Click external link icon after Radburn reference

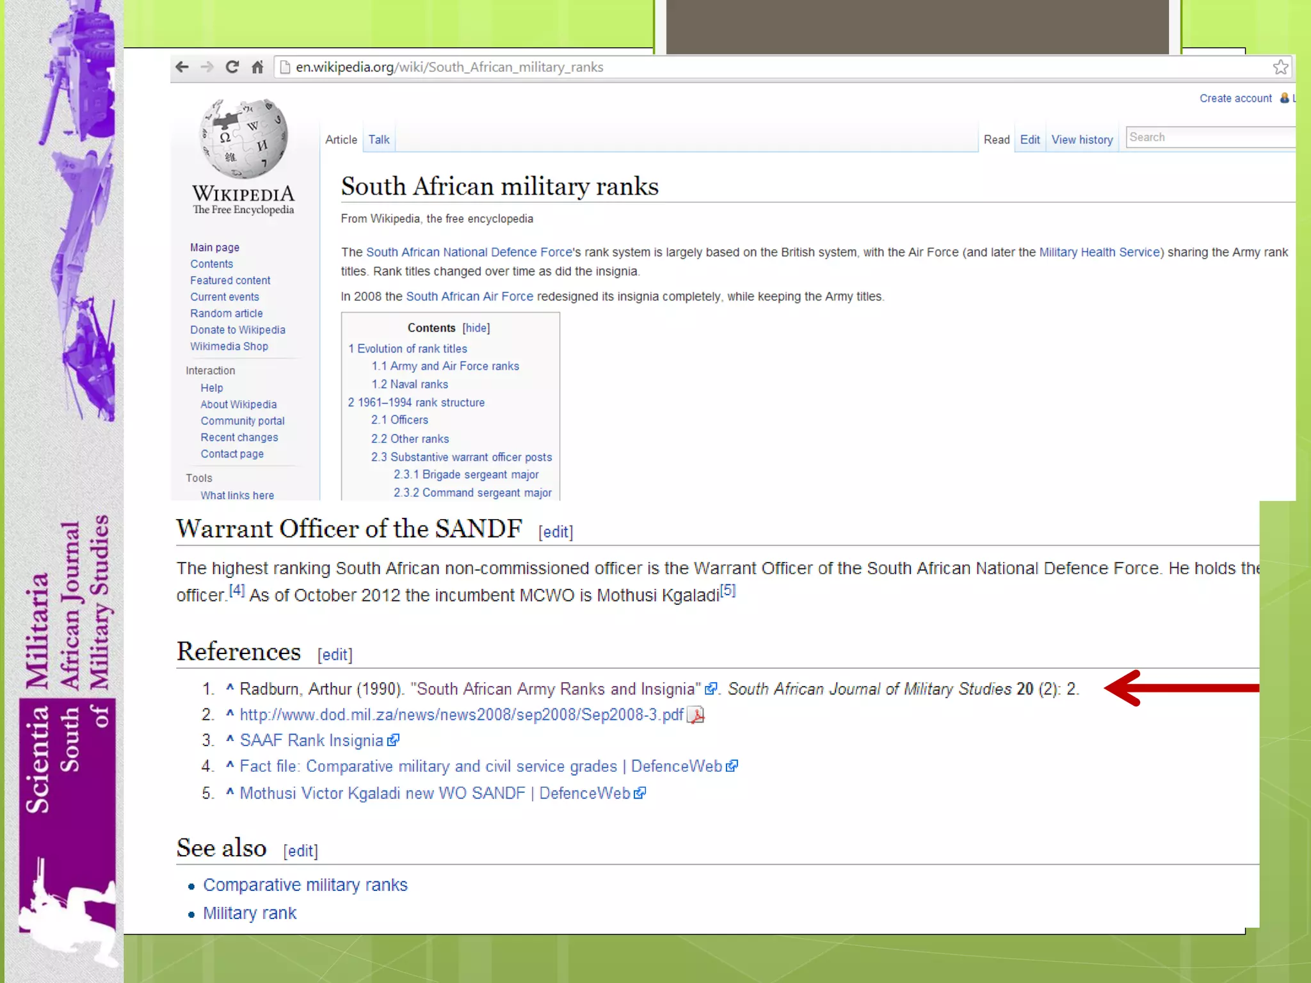[x=711, y=689]
